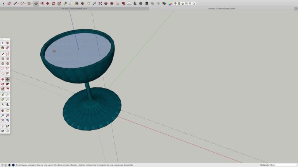
Task: Pick the Tape Measure tool in top toolbar
Action: click(65, 3)
